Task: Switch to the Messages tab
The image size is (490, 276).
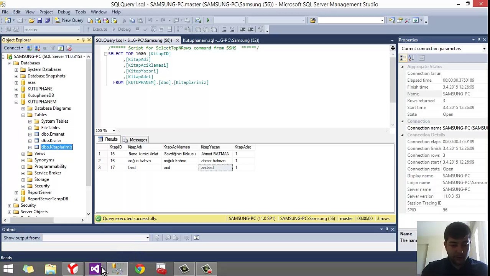Action: coord(135,140)
